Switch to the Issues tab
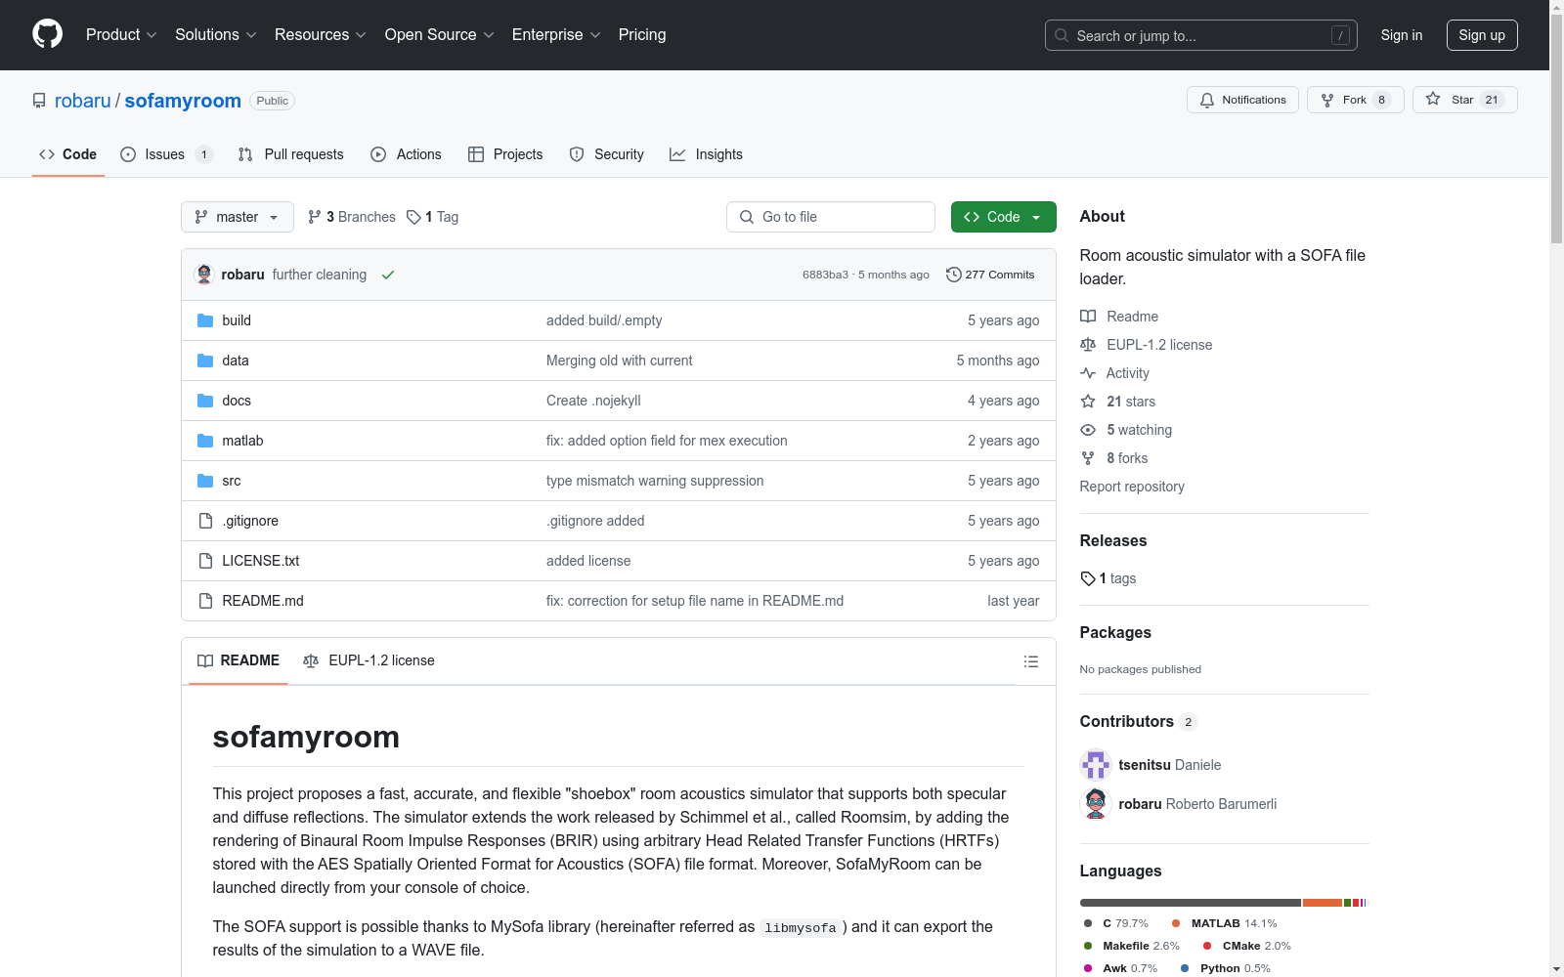1564x977 pixels. click(166, 154)
